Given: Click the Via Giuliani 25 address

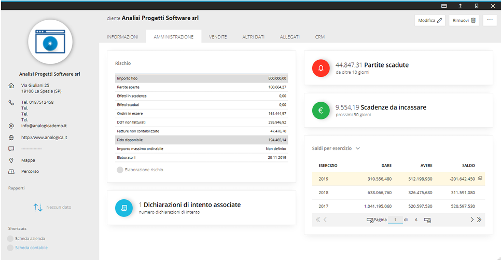Looking at the screenshot, I should pos(35,86).
